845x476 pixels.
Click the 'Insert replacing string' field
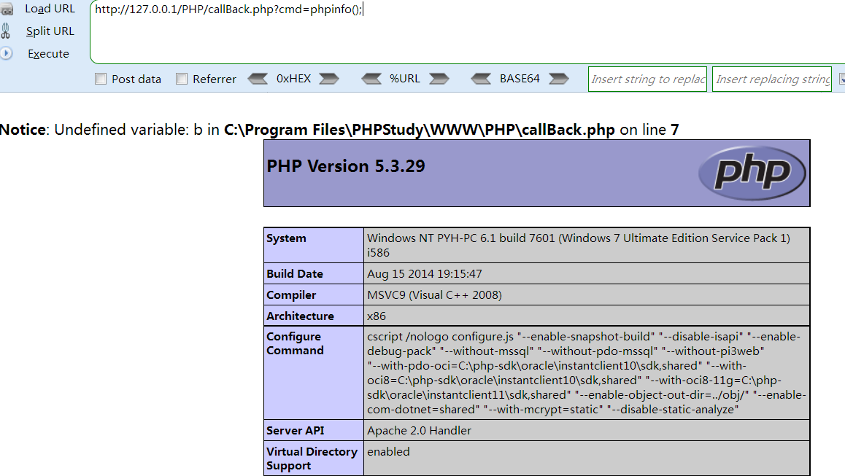772,79
